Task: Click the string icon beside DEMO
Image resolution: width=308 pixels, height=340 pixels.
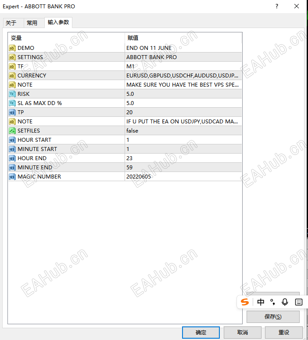Action: coord(12,48)
